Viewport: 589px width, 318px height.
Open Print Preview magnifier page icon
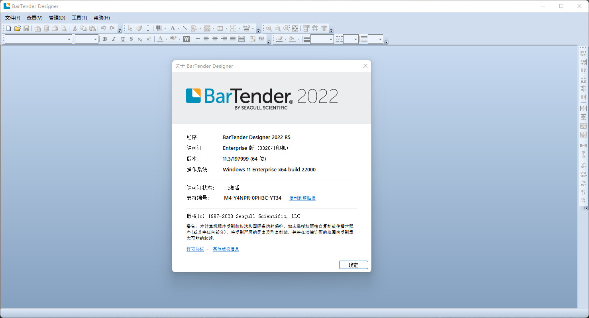pyautogui.click(x=64, y=28)
